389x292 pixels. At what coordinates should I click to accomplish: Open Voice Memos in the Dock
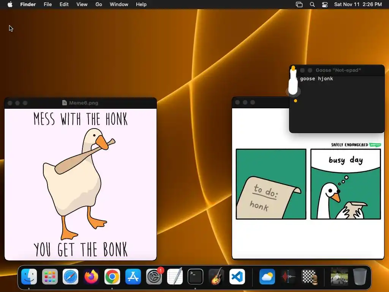(288, 276)
